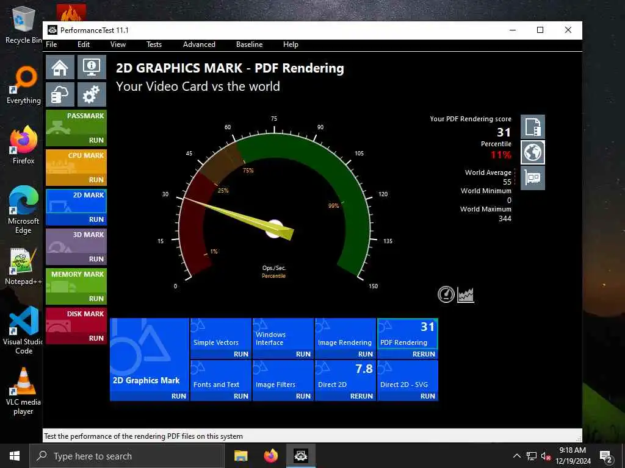Run the Memory Mark test tile

(76, 286)
